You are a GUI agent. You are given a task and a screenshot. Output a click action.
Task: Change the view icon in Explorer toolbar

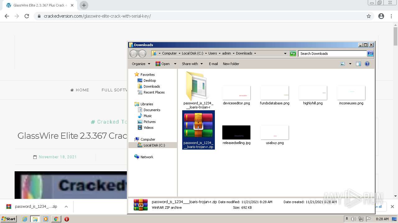pyautogui.click(x=343, y=64)
